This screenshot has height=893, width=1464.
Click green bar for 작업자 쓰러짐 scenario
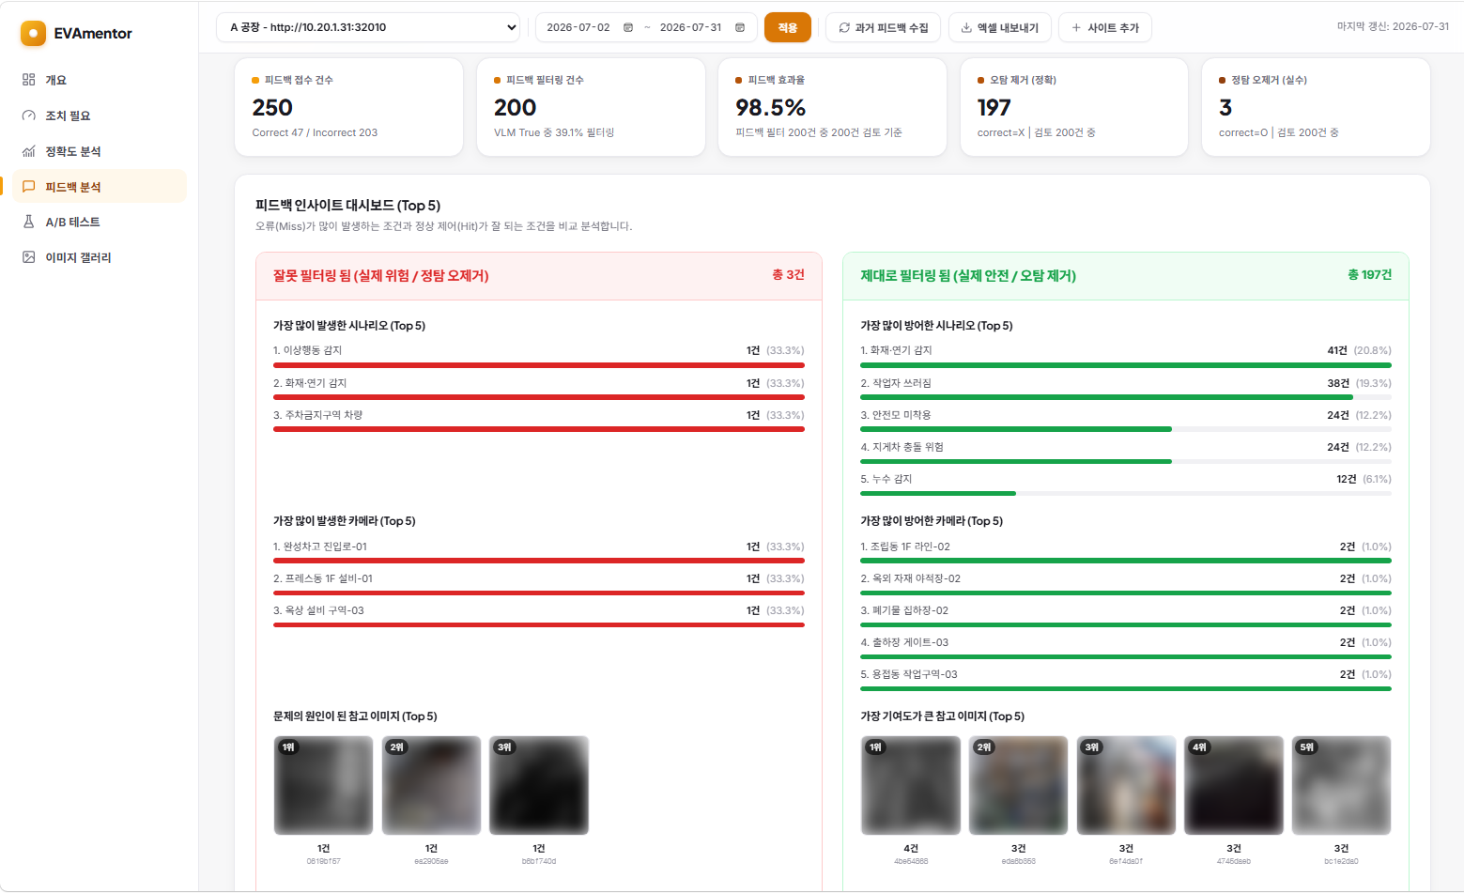pos(1106,397)
